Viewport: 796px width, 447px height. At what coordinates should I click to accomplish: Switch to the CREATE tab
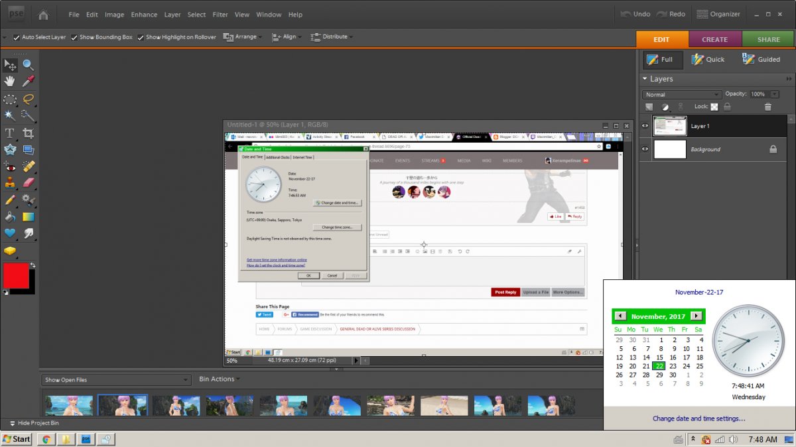click(x=714, y=39)
